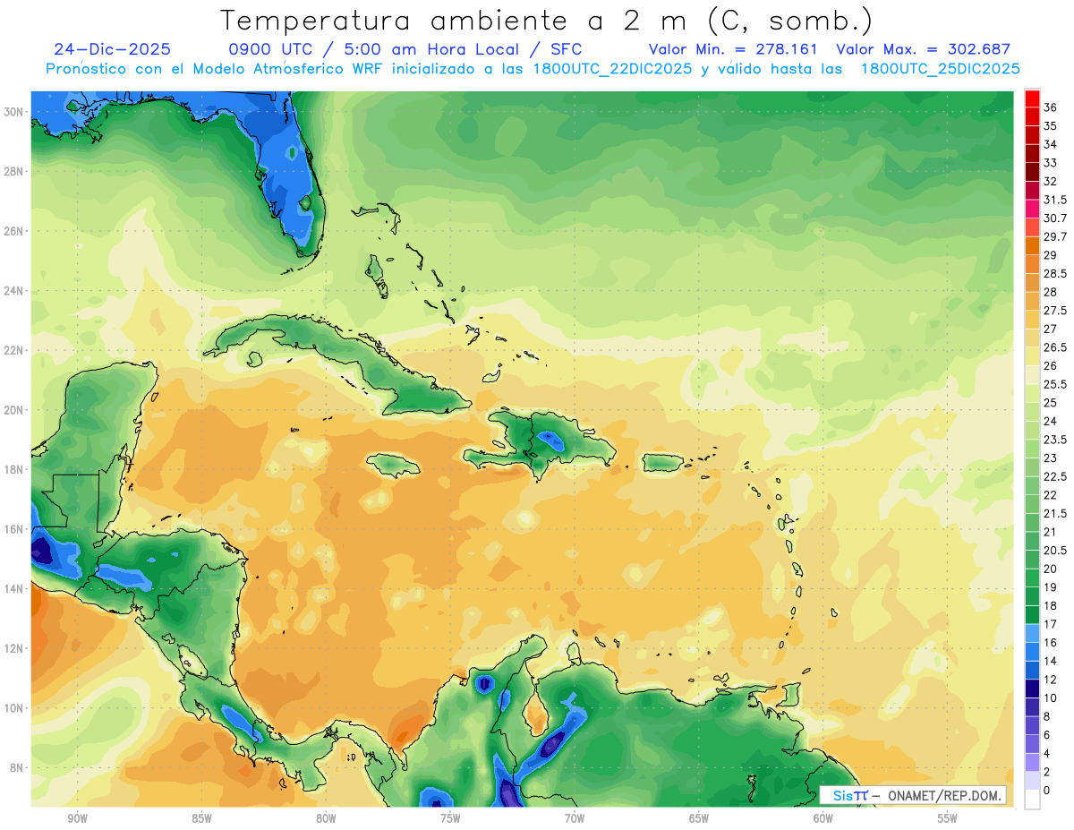The width and height of the screenshot is (1074, 830).
Task: Click the "24N" latitude label
Action: tap(14, 291)
